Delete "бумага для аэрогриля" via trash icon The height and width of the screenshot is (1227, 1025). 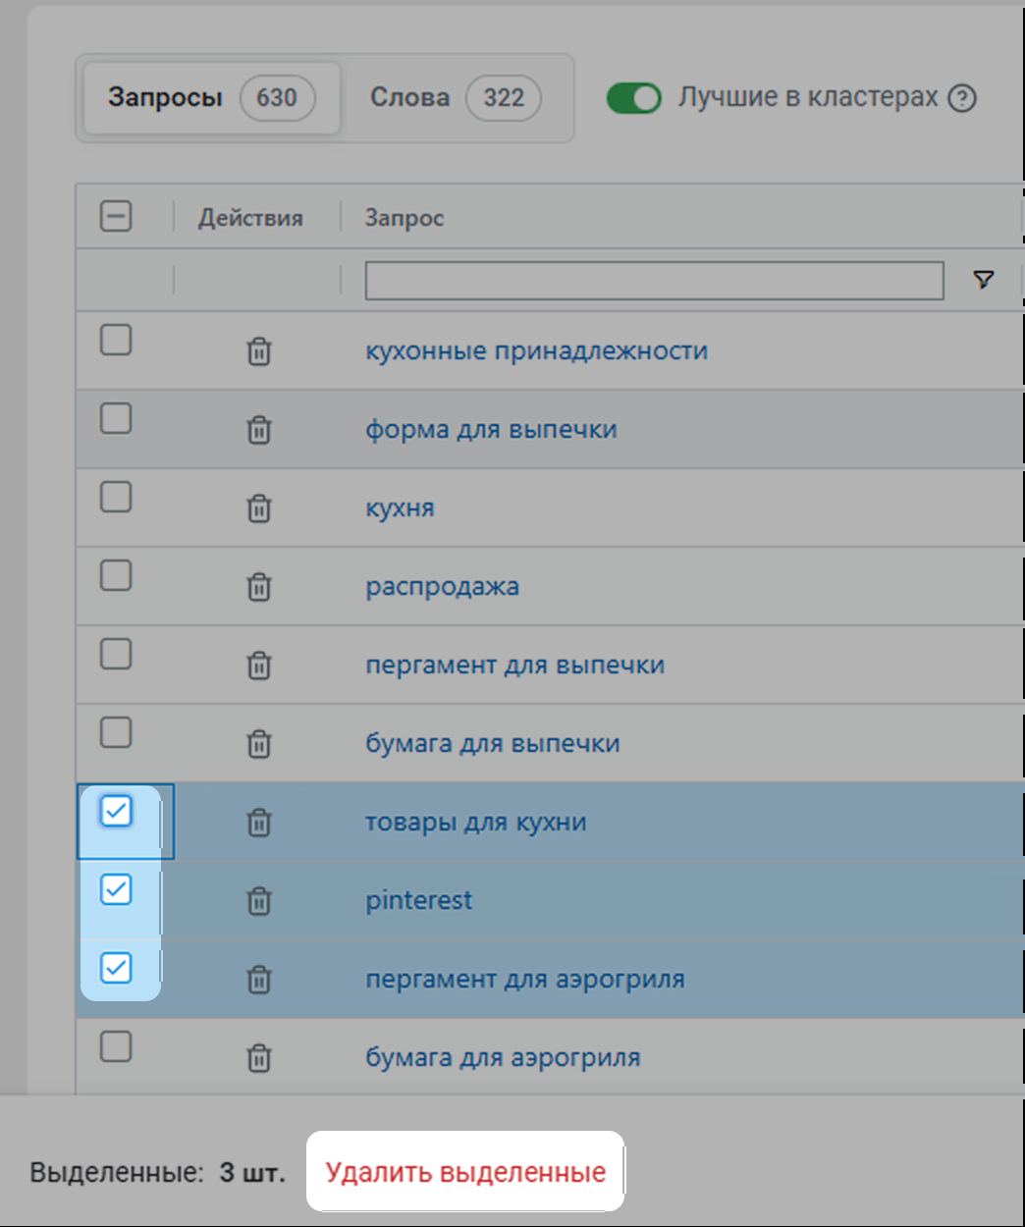[x=258, y=1058]
